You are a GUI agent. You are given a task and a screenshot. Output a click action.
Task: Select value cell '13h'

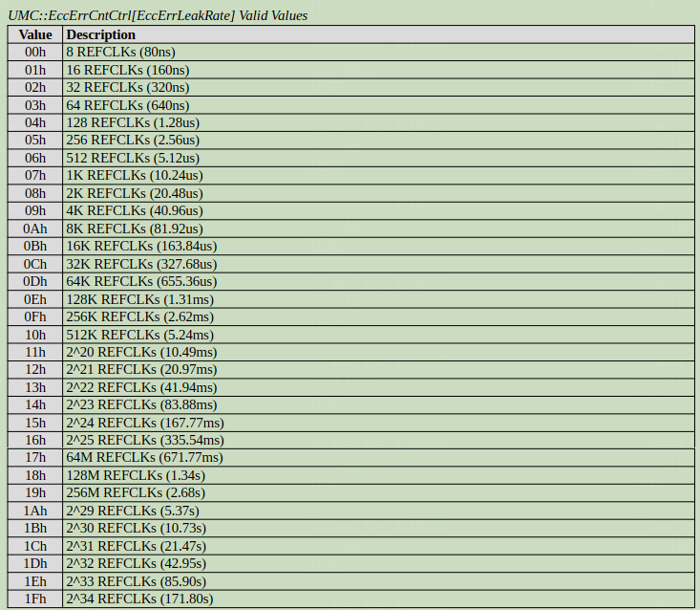click(x=35, y=387)
